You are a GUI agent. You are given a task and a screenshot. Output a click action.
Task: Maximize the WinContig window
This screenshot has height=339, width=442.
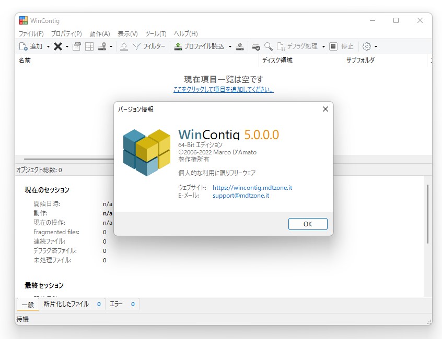coord(396,20)
